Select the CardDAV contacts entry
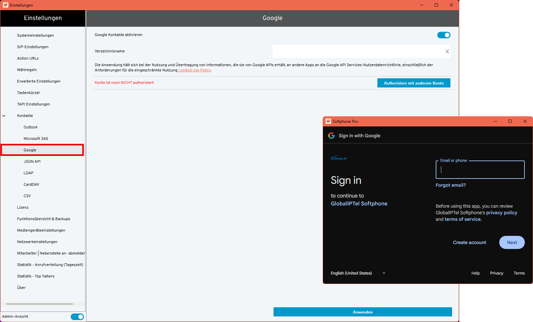The width and height of the screenshot is (533, 322). pos(31,184)
